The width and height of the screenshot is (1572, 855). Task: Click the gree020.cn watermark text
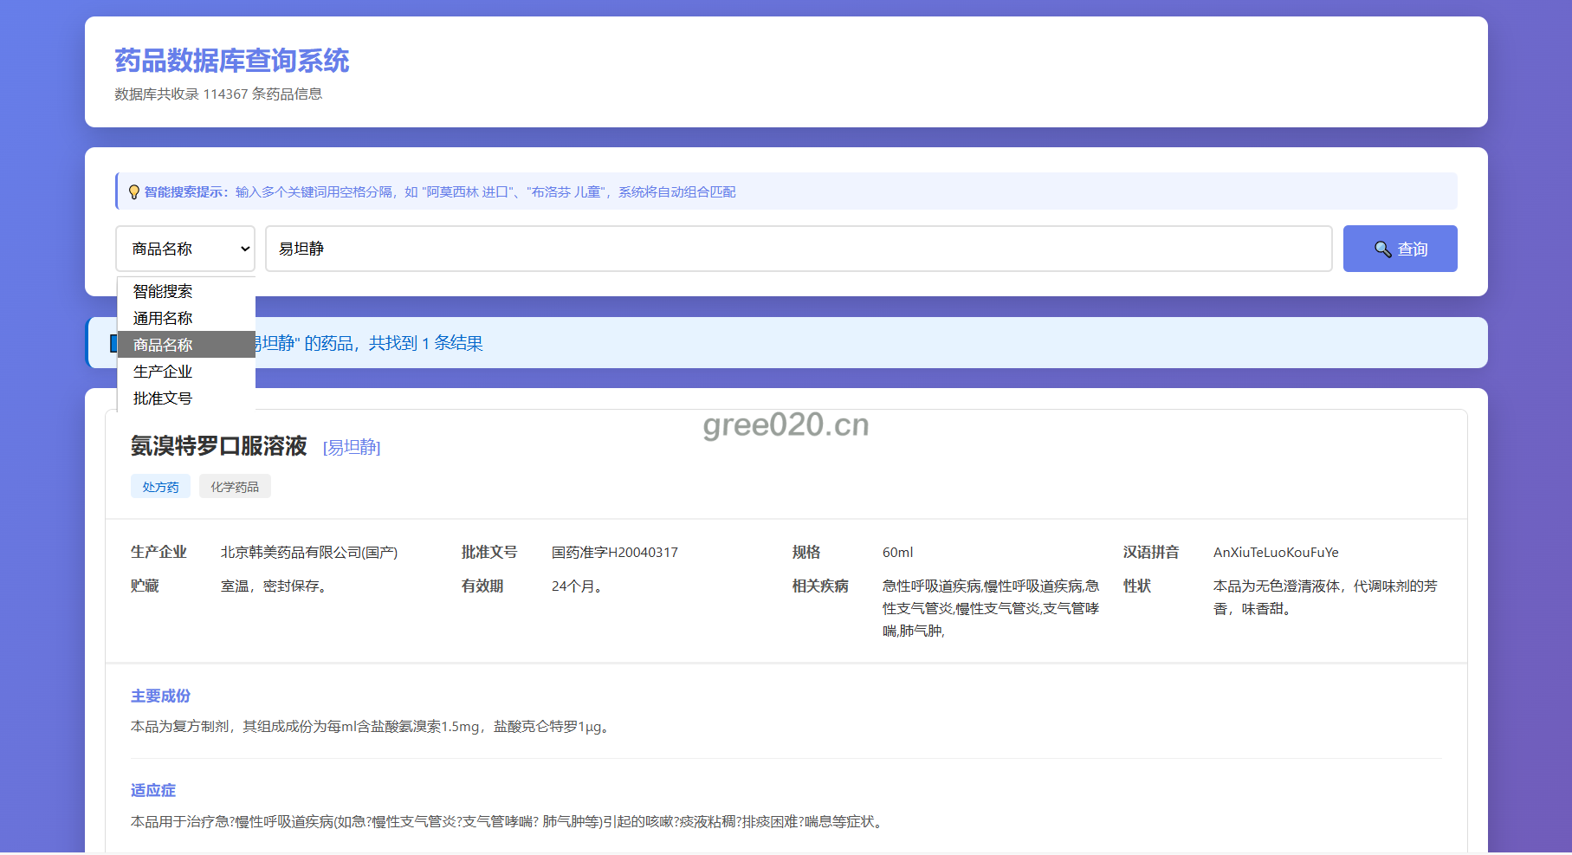click(786, 424)
